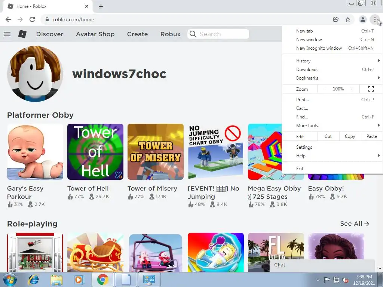Decrease zoom with minus button

pyautogui.click(x=325, y=89)
